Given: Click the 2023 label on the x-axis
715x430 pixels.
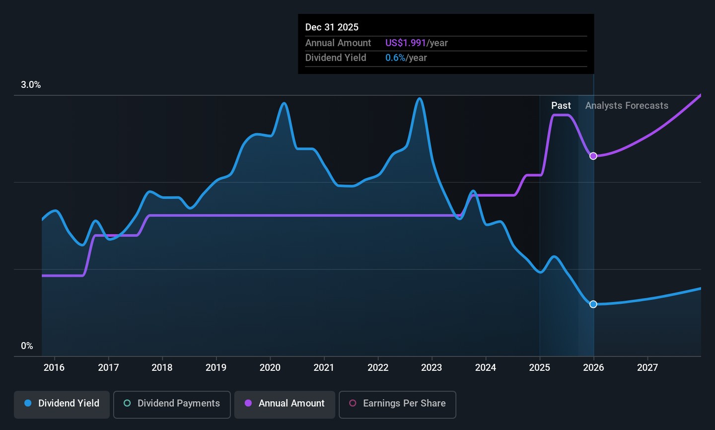Looking at the screenshot, I should pos(431,367).
